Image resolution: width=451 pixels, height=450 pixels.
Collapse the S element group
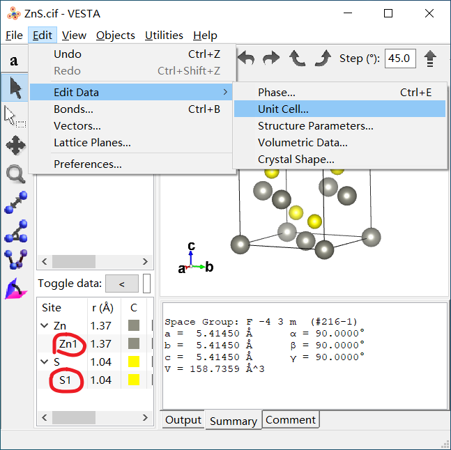pyautogui.click(x=45, y=362)
